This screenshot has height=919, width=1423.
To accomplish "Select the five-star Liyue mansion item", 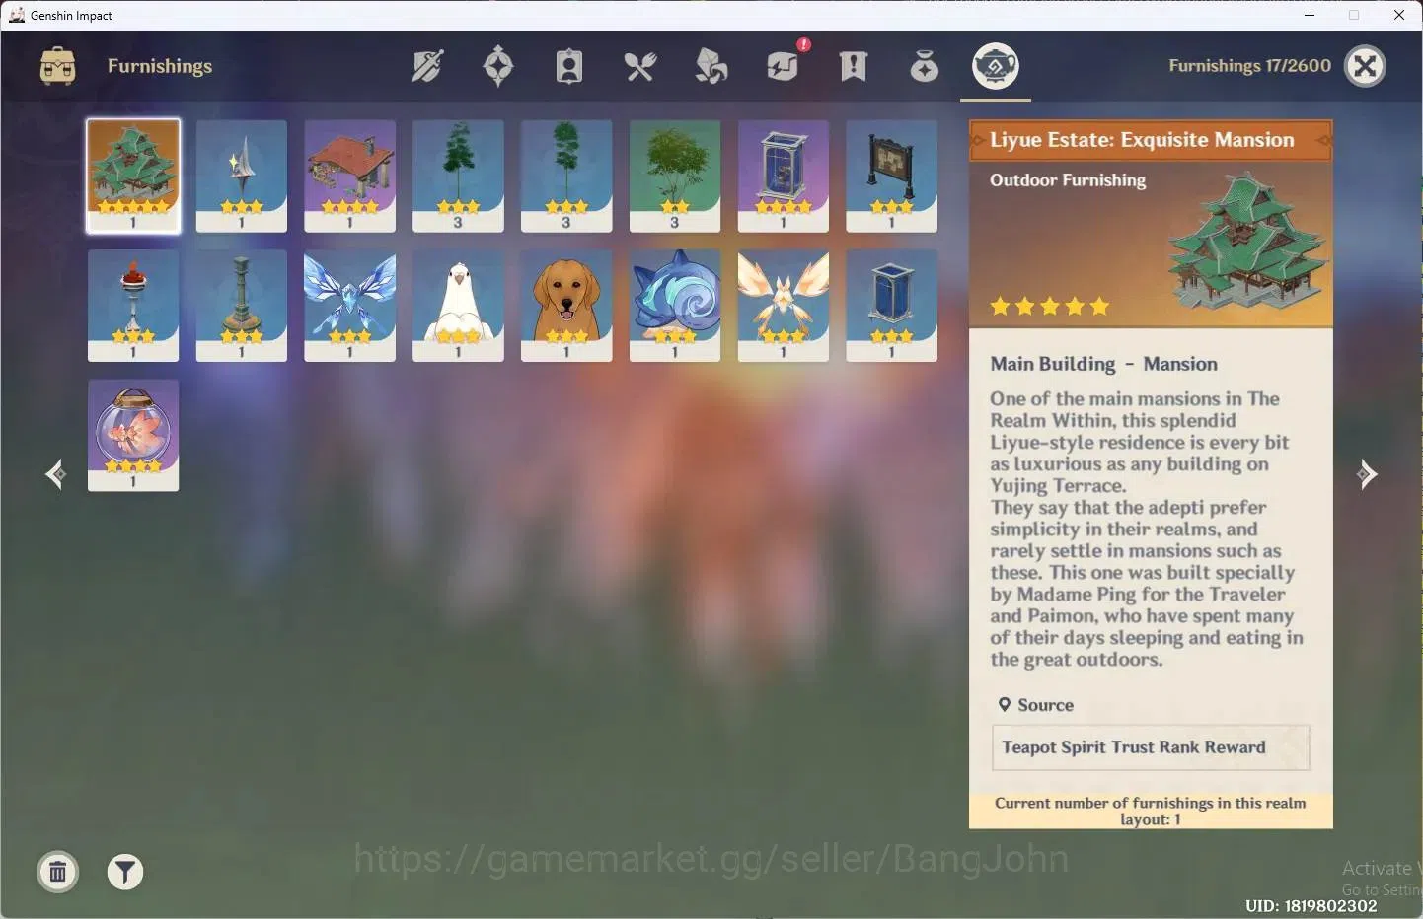I will coord(133,176).
